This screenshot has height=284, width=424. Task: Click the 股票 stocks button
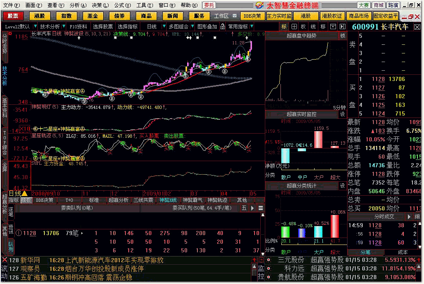(13, 16)
